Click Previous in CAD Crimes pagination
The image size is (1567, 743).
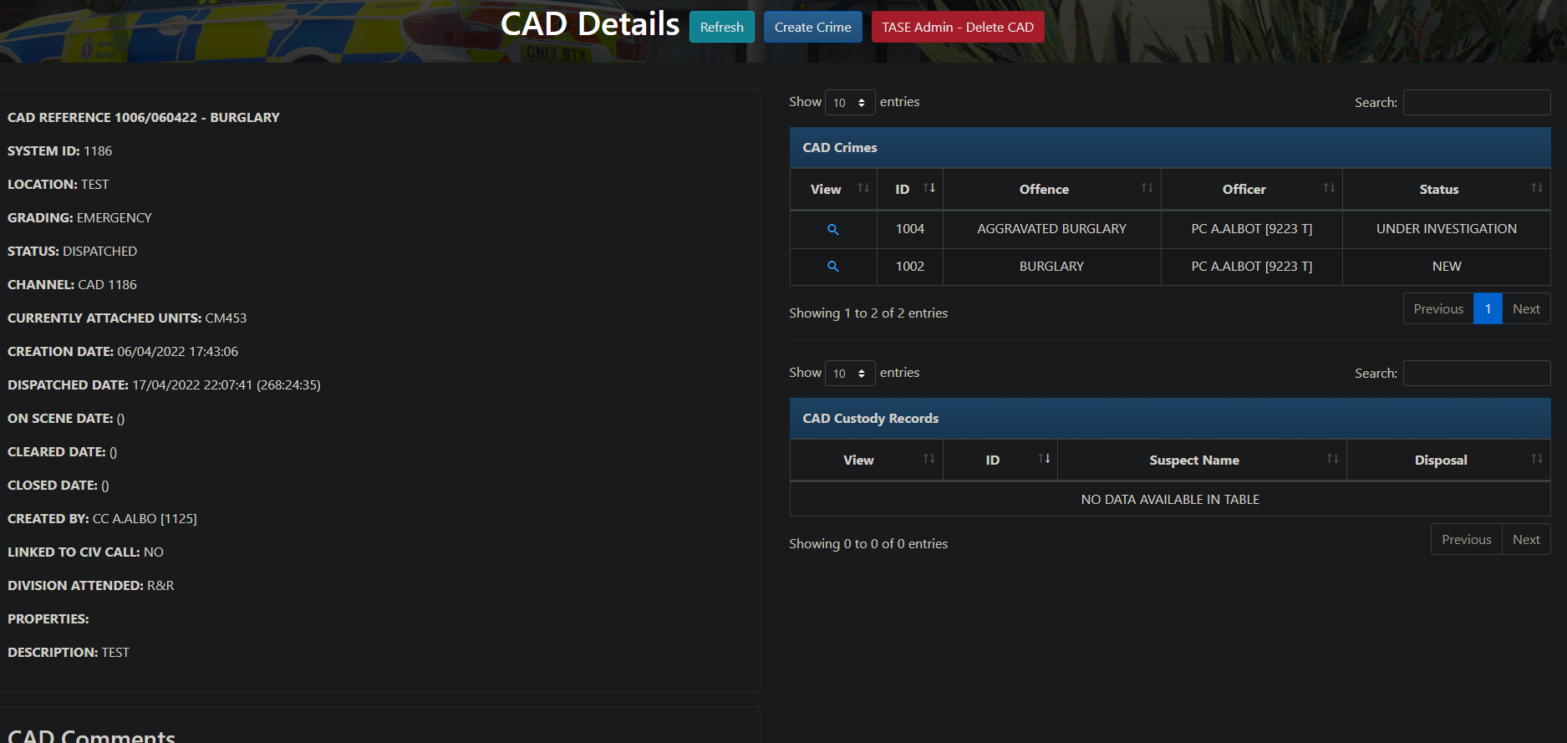tap(1437, 309)
